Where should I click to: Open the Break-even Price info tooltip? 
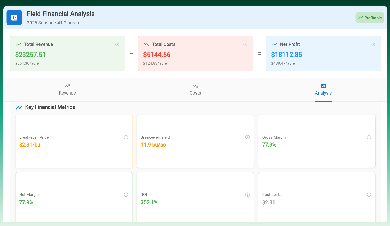(126, 137)
